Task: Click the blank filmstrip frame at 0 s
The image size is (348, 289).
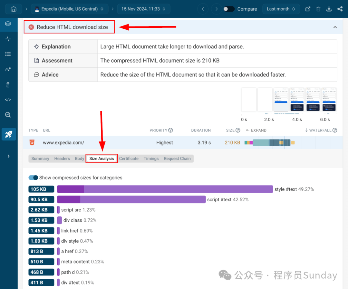Action: tap(249, 100)
